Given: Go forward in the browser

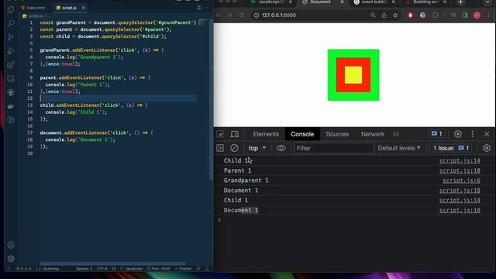Looking at the screenshot, I should 230,15.
